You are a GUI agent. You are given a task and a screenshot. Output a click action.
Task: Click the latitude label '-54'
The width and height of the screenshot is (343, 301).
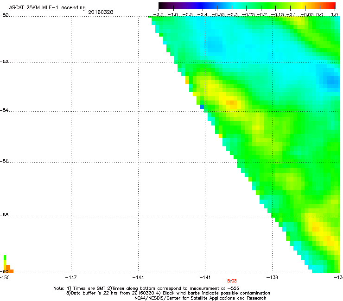pos(4,110)
